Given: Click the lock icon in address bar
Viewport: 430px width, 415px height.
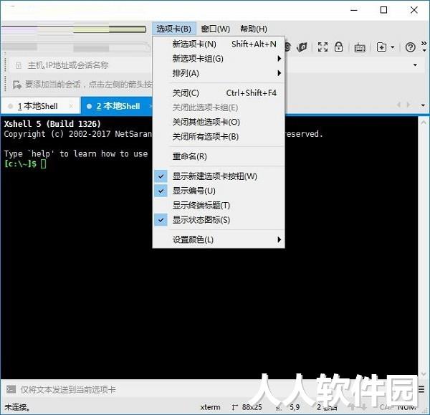Looking at the screenshot, I should point(19,65).
